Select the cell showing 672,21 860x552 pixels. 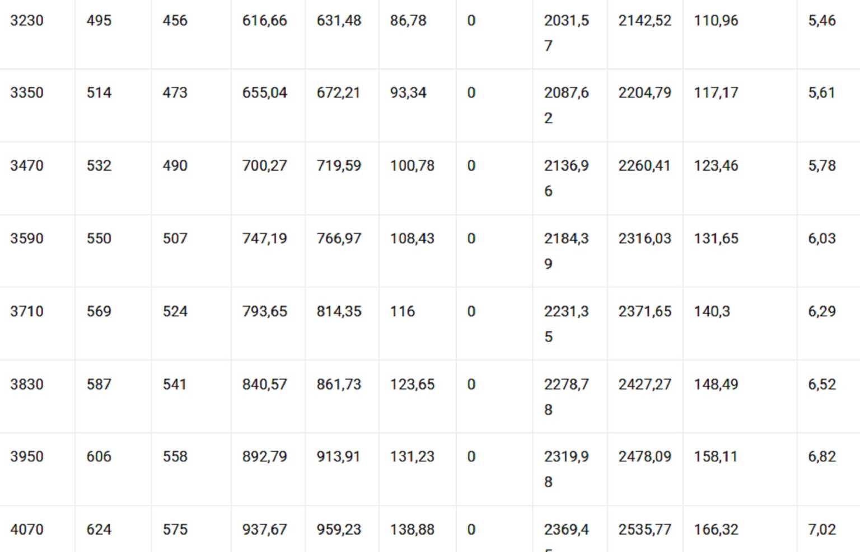(x=338, y=93)
